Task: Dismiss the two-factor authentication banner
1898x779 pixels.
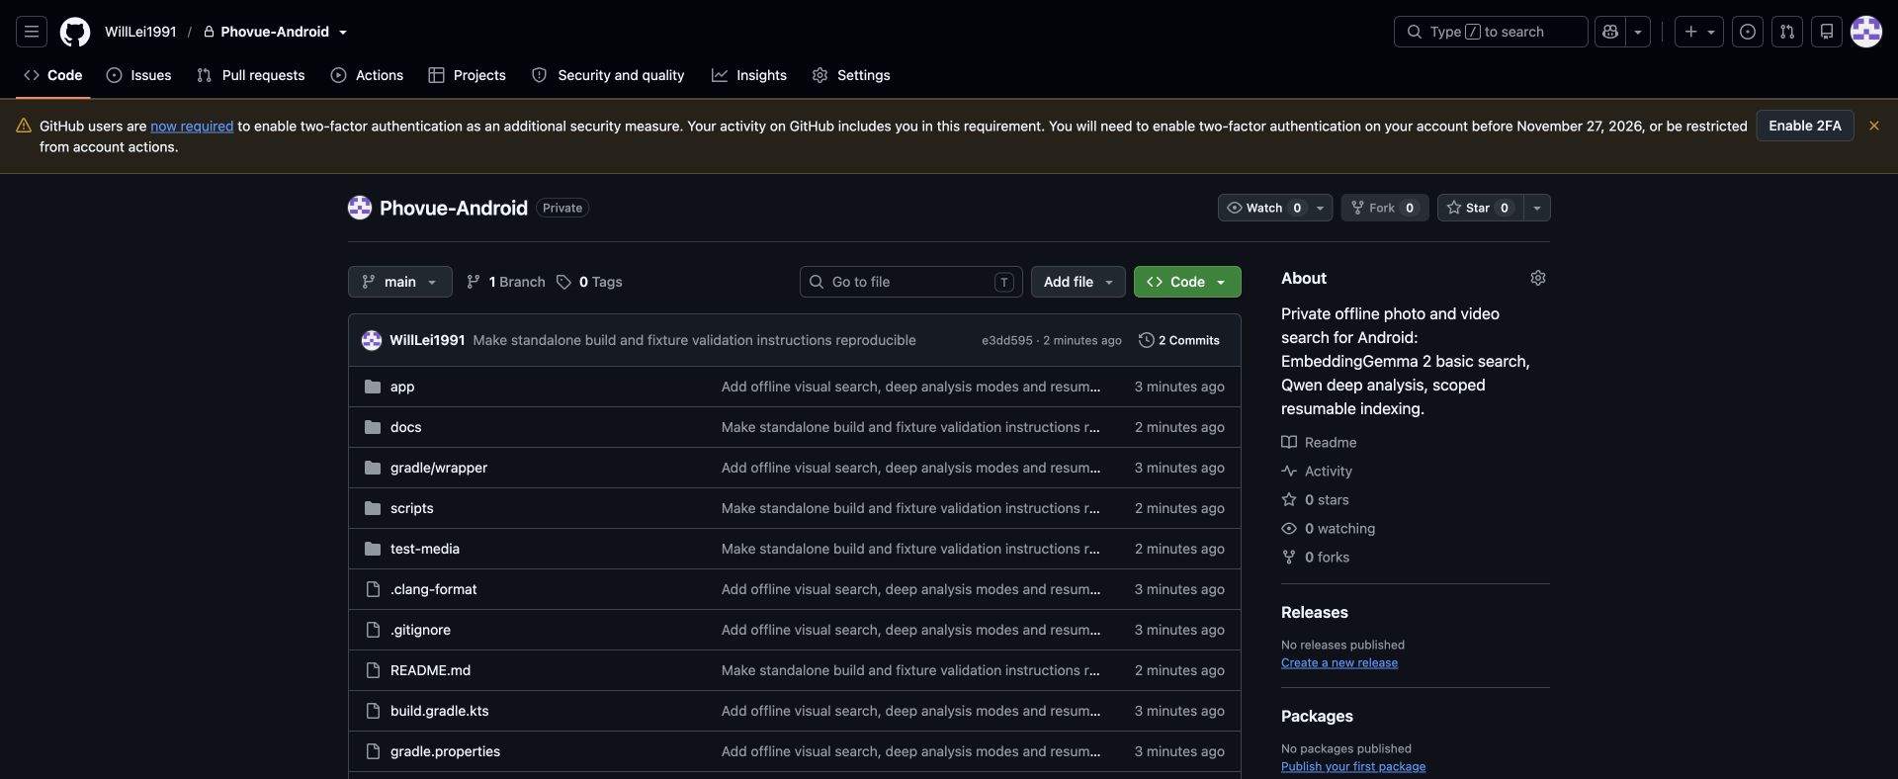Action: (x=1874, y=126)
